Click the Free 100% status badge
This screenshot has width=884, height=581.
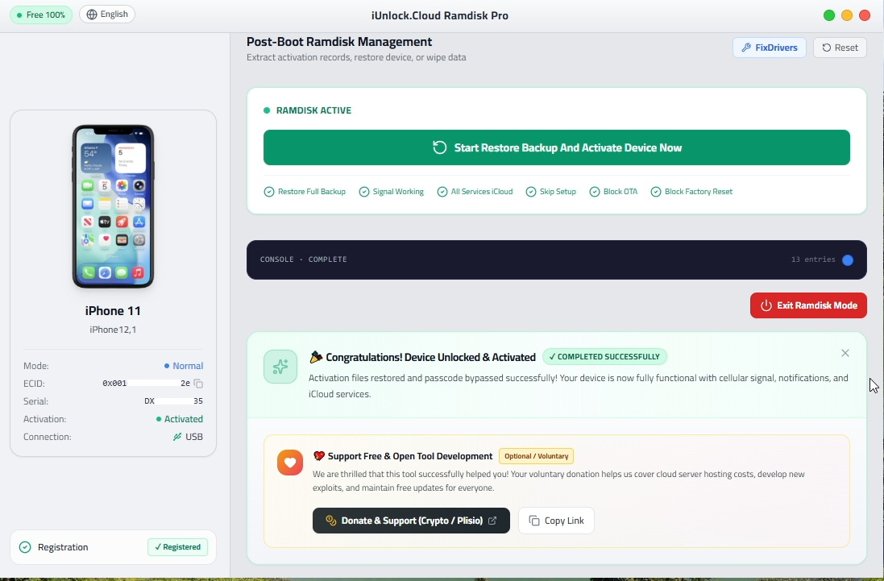click(40, 15)
